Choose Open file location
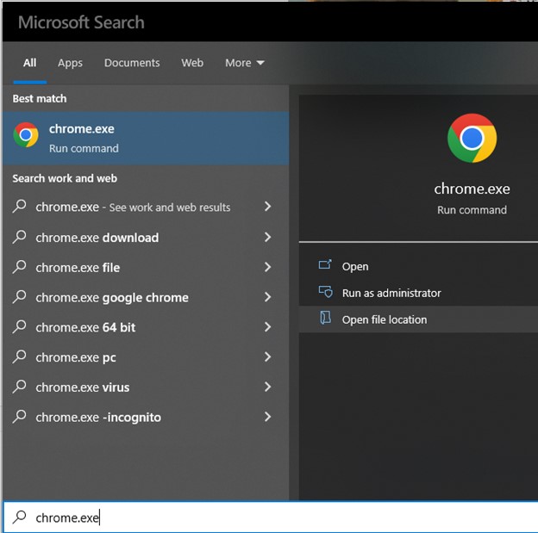 coord(418,319)
